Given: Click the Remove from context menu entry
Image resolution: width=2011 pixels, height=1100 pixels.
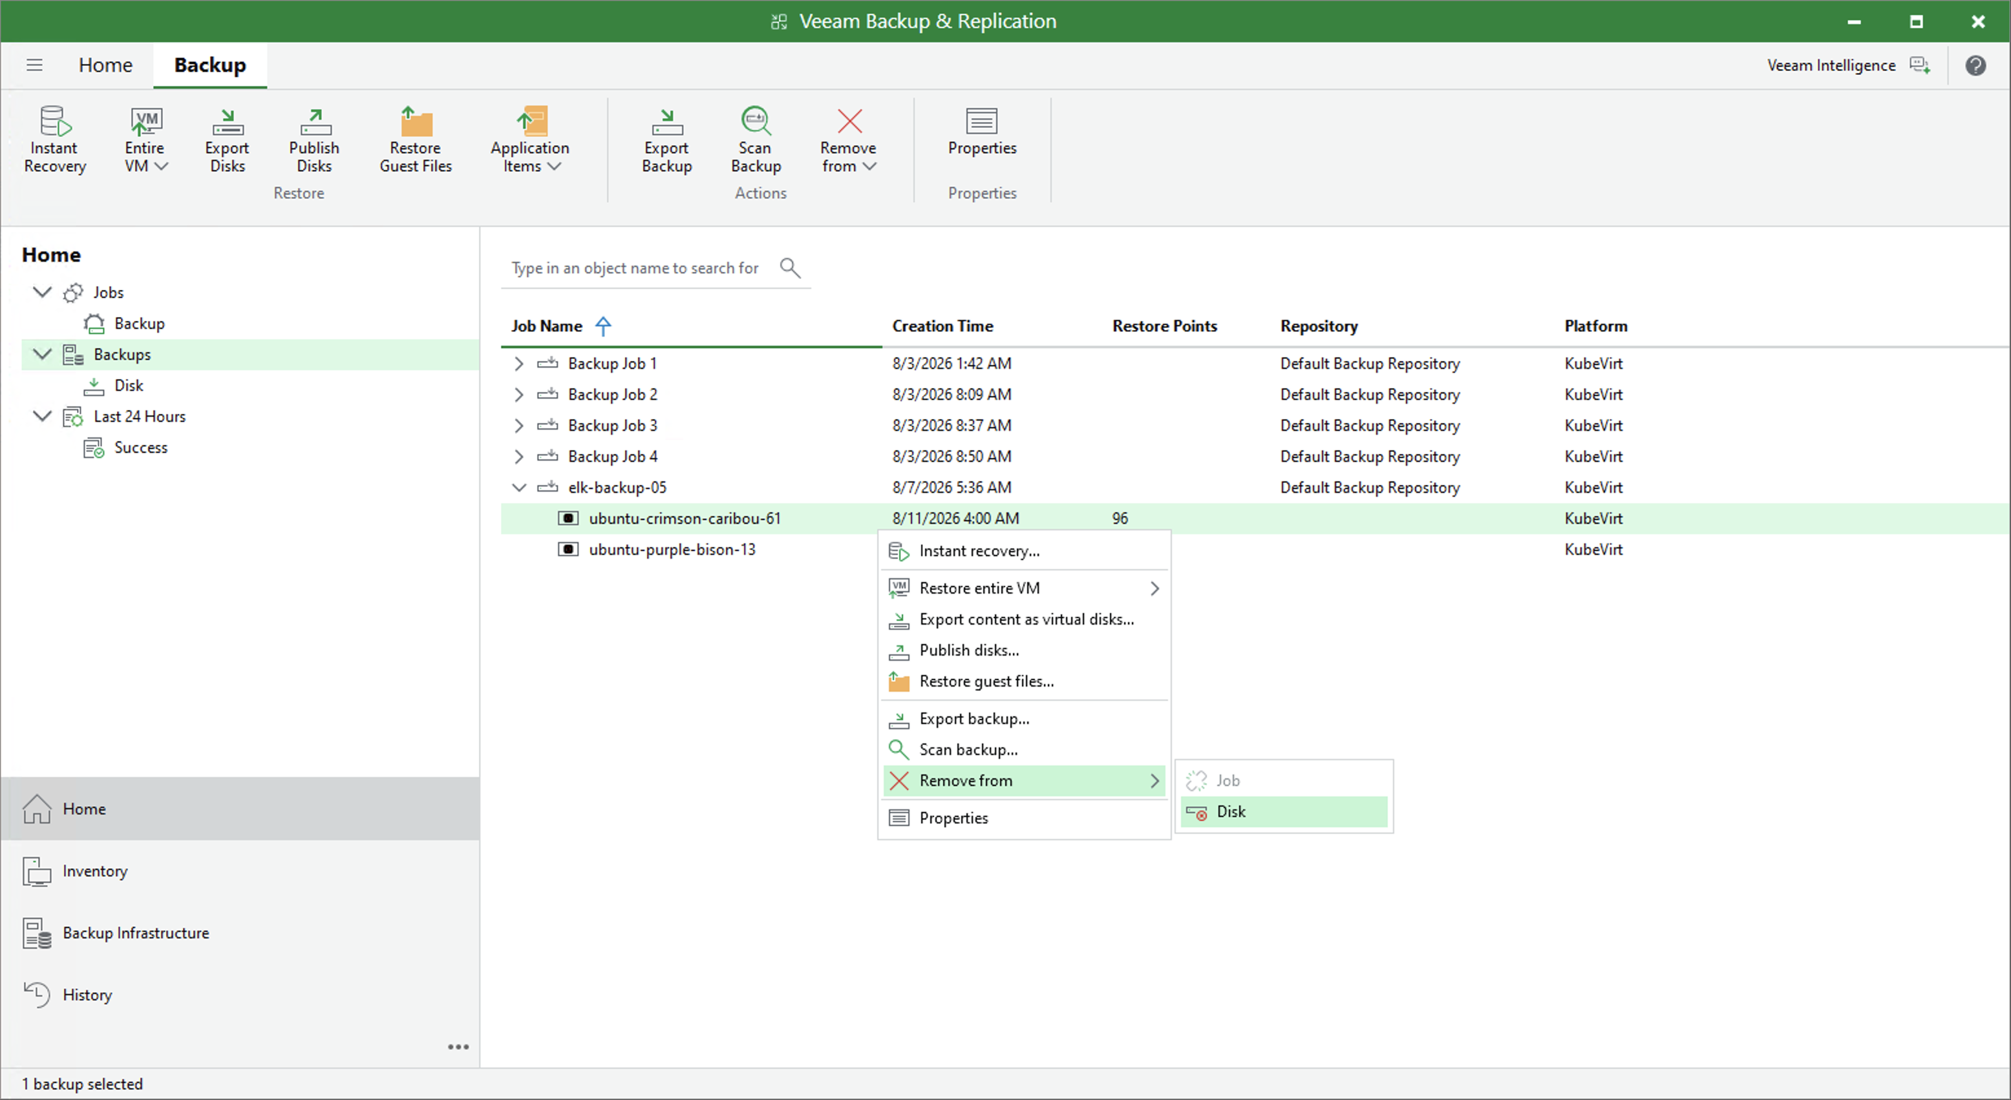Looking at the screenshot, I should coord(1024,781).
